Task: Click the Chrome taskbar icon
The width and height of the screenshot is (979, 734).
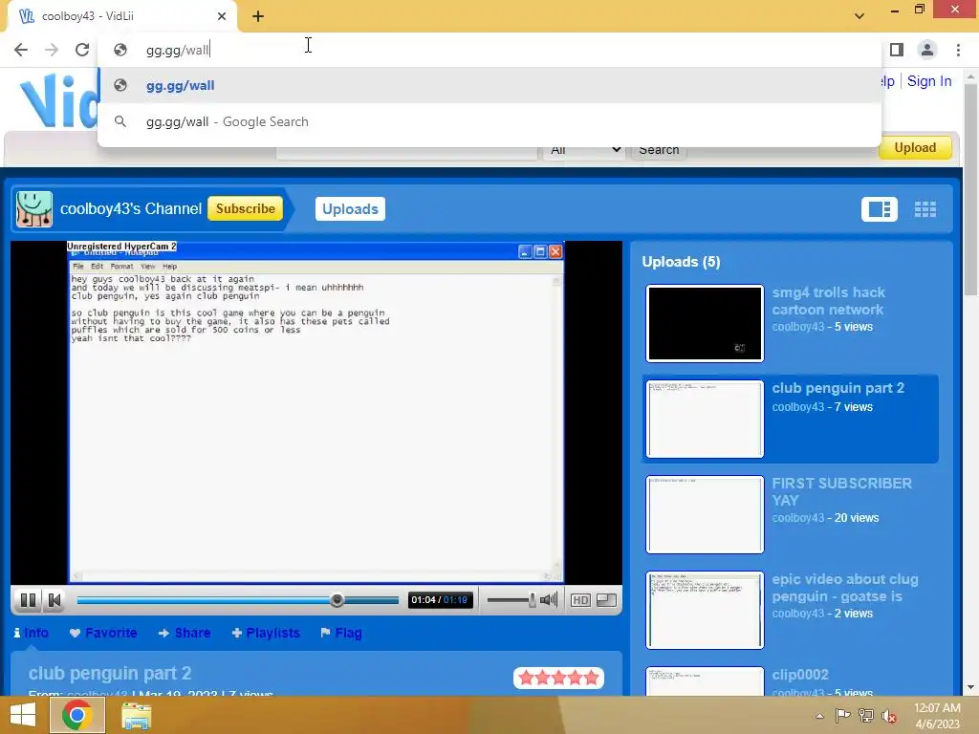Action: pyautogui.click(x=76, y=715)
